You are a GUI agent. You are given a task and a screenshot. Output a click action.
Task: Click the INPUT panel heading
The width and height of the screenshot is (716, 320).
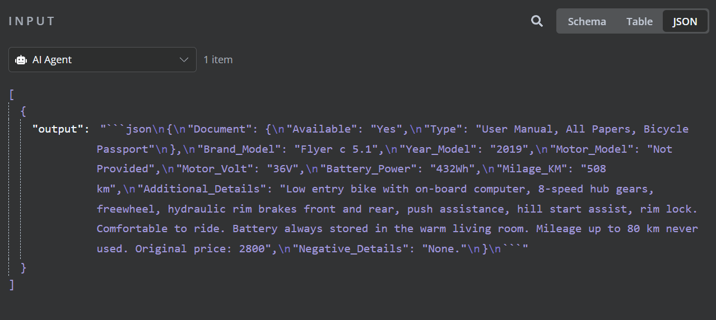pos(32,21)
